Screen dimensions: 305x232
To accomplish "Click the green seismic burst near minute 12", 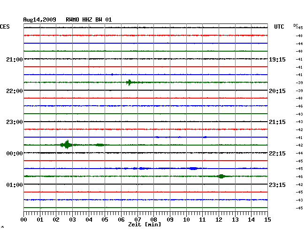I will point(221,176).
